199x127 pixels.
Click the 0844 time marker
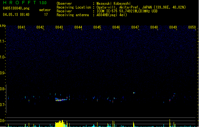pyautogui.click(x=78, y=27)
